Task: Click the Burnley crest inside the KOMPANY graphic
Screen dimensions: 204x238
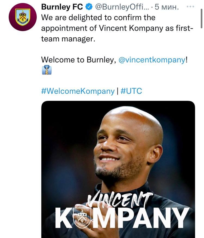Action: point(82,218)
